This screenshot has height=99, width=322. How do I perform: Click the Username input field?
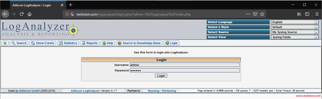click(185, 65)
